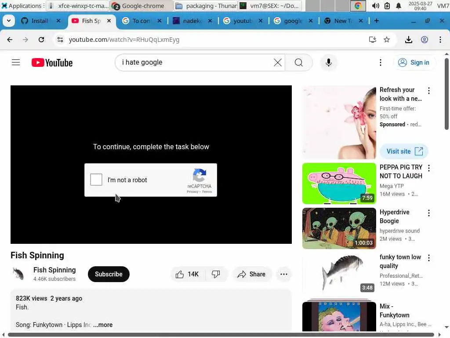Switch to the google tab
Image resolution: width=450 pixels, height=338 pixels.
point(292,21)
